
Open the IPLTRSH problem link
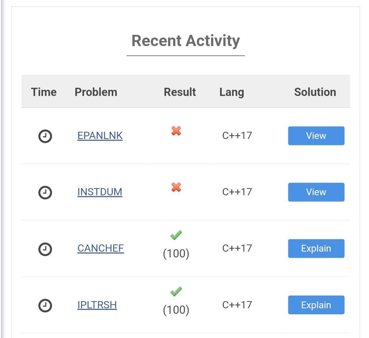coord(97,305)
